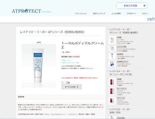Open the 製品ラインナップ menu item
The width and height of the screenshot is (155, 119).
(x=99, y=14)
